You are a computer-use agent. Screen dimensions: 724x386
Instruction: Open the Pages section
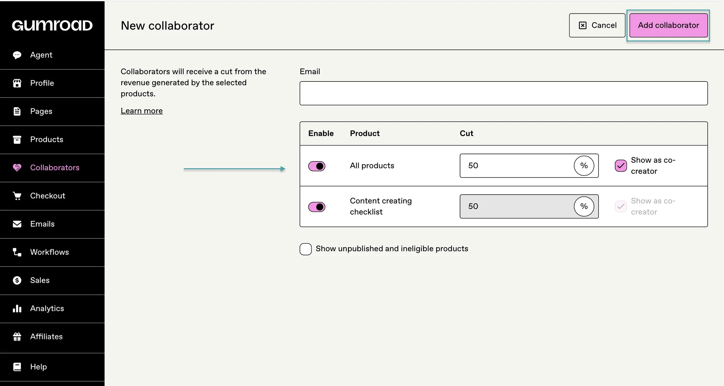(x=52, y=111)
